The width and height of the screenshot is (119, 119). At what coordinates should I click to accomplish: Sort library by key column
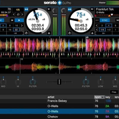click(109, 97)
